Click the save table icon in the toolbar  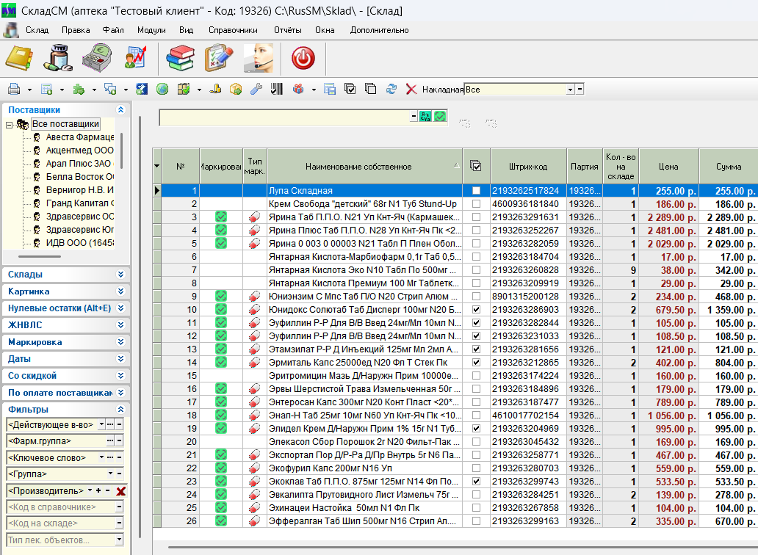point(330,89)
